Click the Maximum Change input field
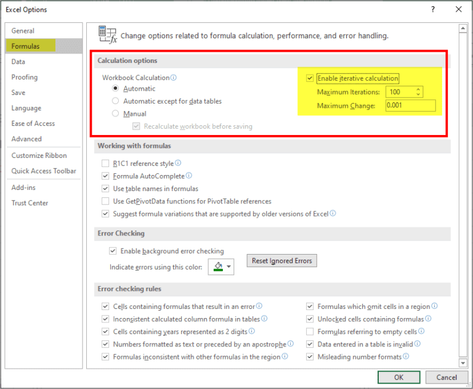The width and height of the screenshot is (473, 389). [x=411, y=105]
